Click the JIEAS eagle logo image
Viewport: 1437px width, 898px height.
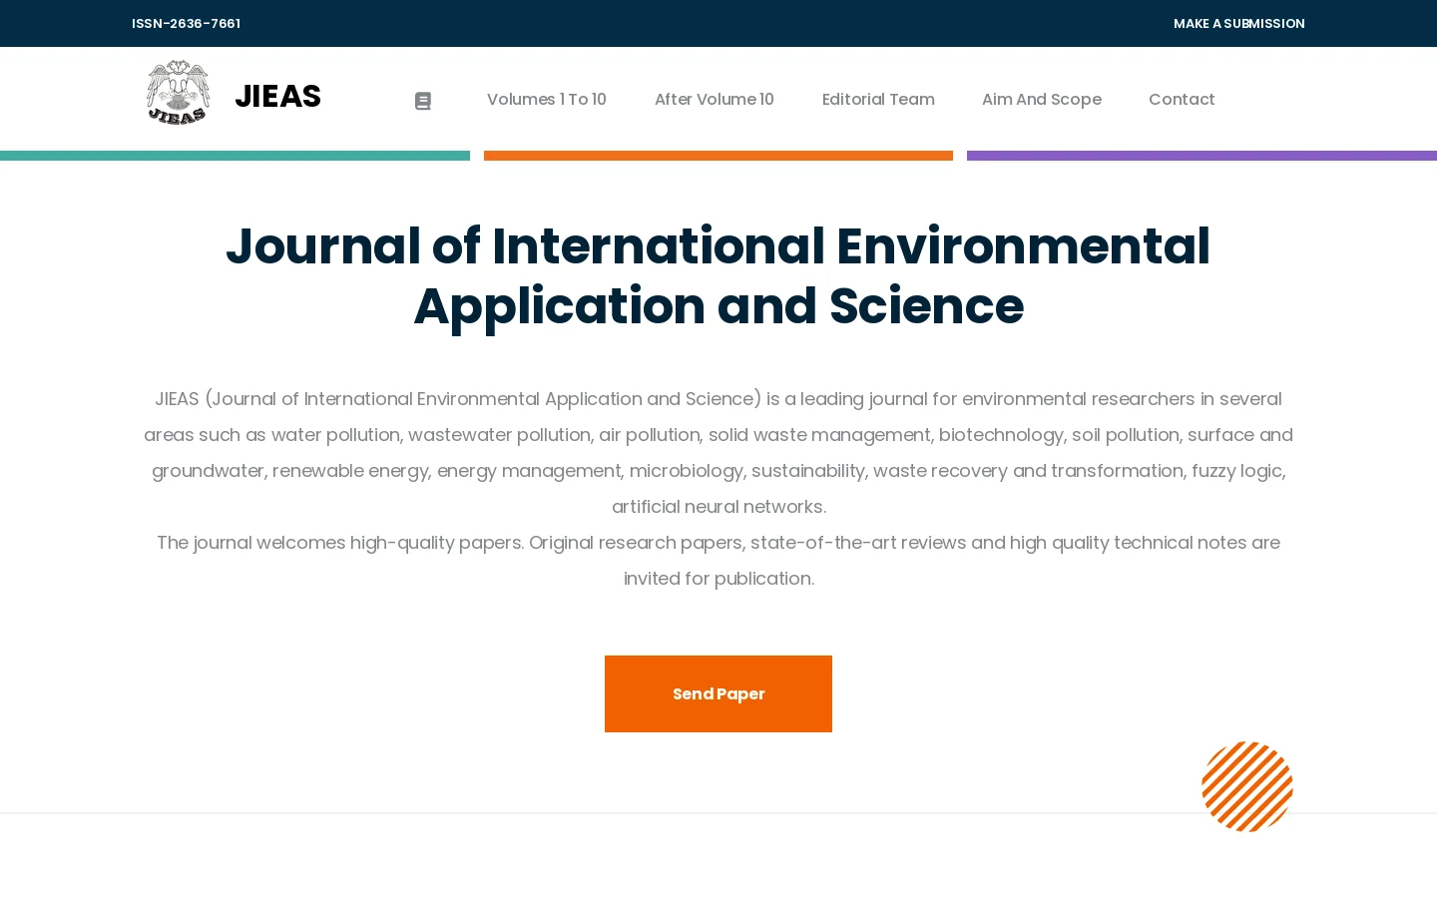pyautogui.click(x=179, y=93)
